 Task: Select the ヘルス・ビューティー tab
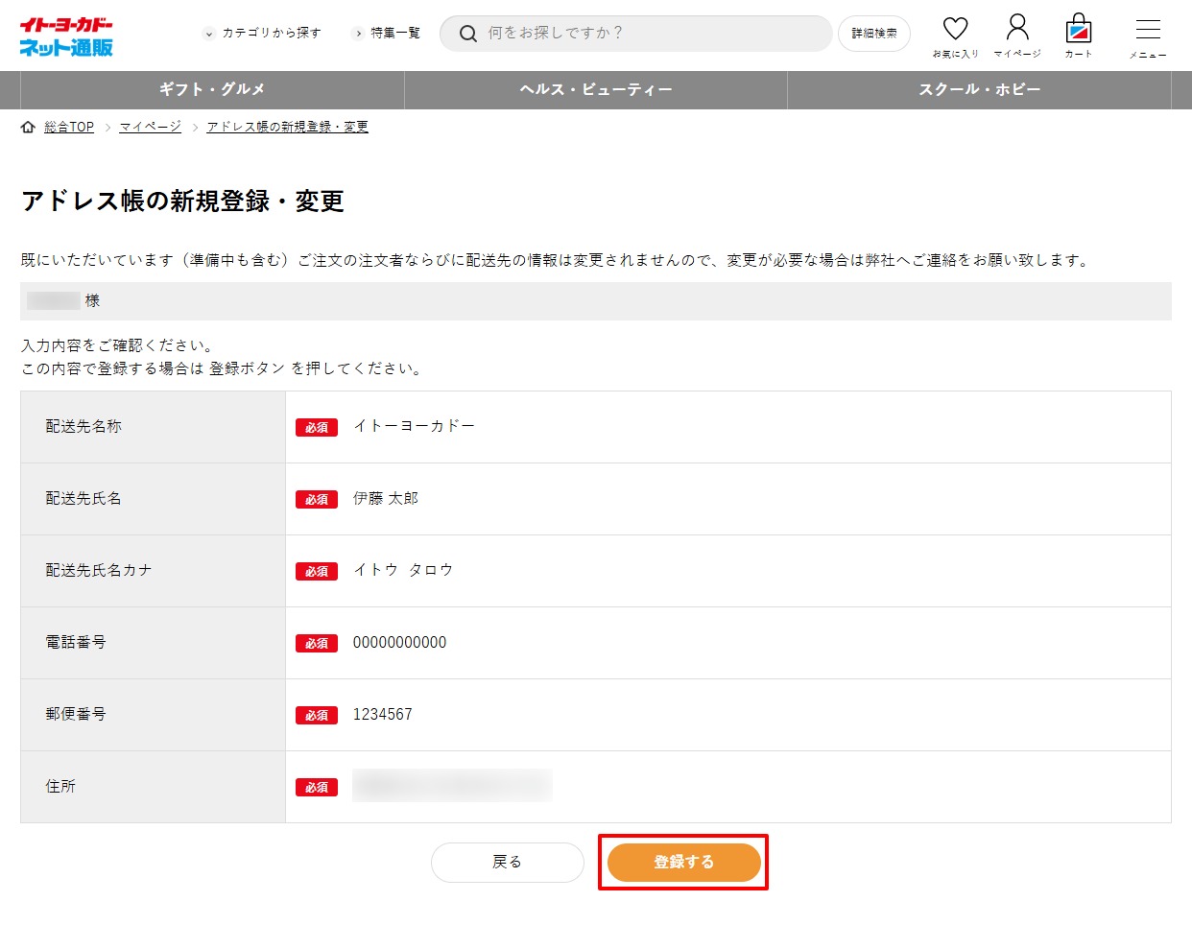pyautogui.click(x=596, y=89)
